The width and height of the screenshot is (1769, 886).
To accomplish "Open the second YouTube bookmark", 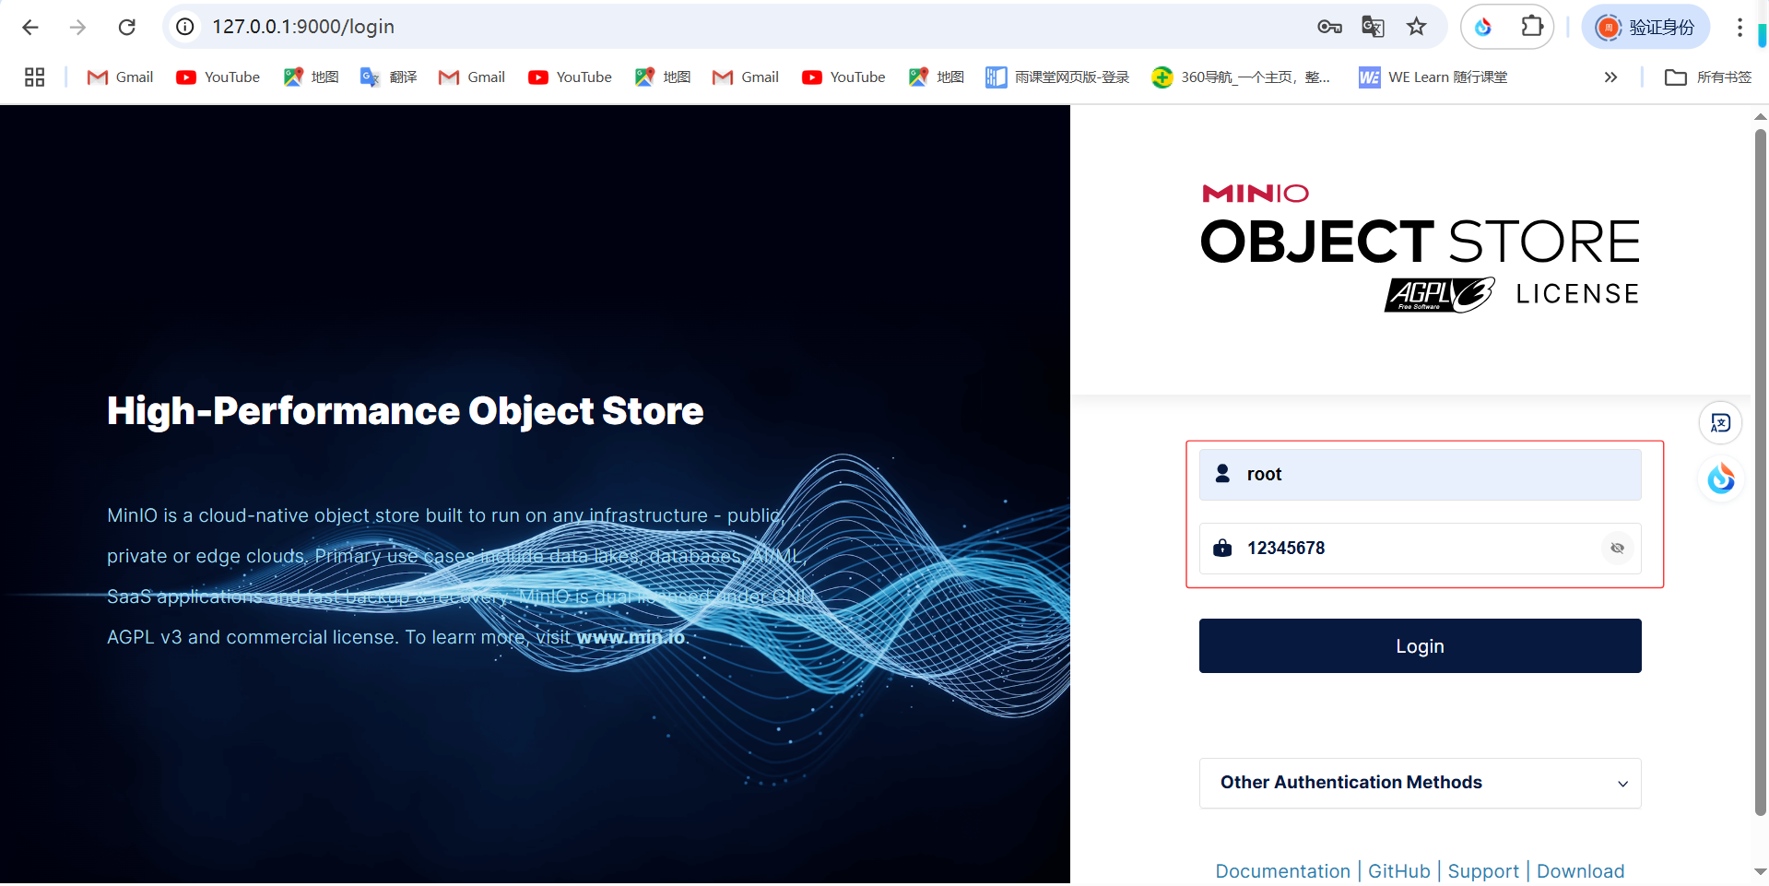I will click(x=570, y=77).
